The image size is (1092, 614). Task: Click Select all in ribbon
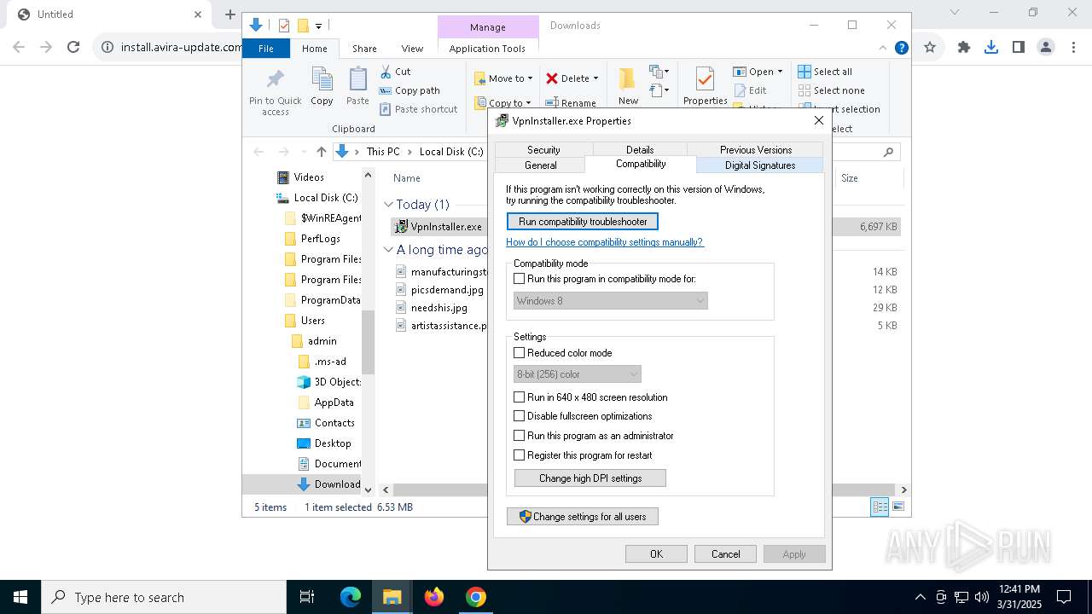[825, 72]
